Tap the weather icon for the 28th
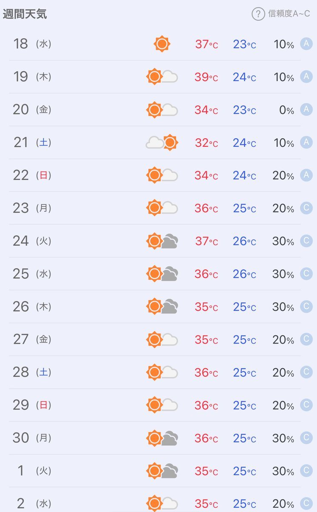This screenshot has height=512, width=317. click(162, 372)
